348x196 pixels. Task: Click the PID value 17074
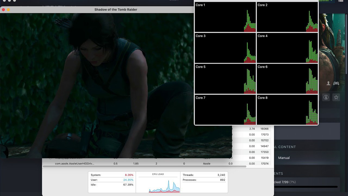(x=265, y=164)
